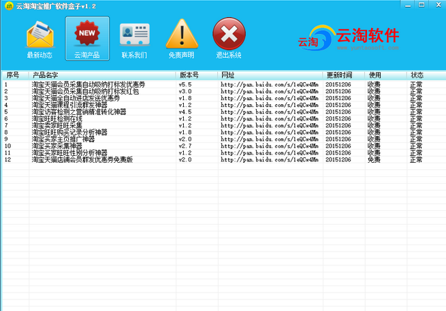446x311 pixels.
Task: Click the 使用 column header
Action: [386, 75]
